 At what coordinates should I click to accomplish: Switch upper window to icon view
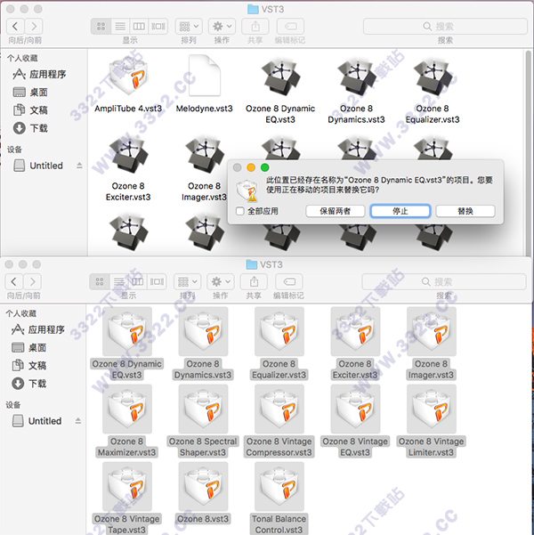point(101,27)
